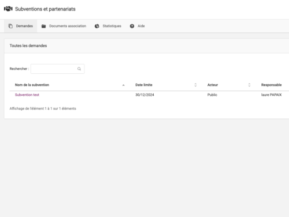This screenshot has height=217, width=289.
Task: Open the Demandes tab
Action: (21, 26)
